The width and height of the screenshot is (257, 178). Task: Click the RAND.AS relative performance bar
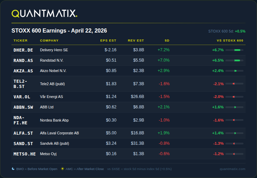click(x=234, y=61)
